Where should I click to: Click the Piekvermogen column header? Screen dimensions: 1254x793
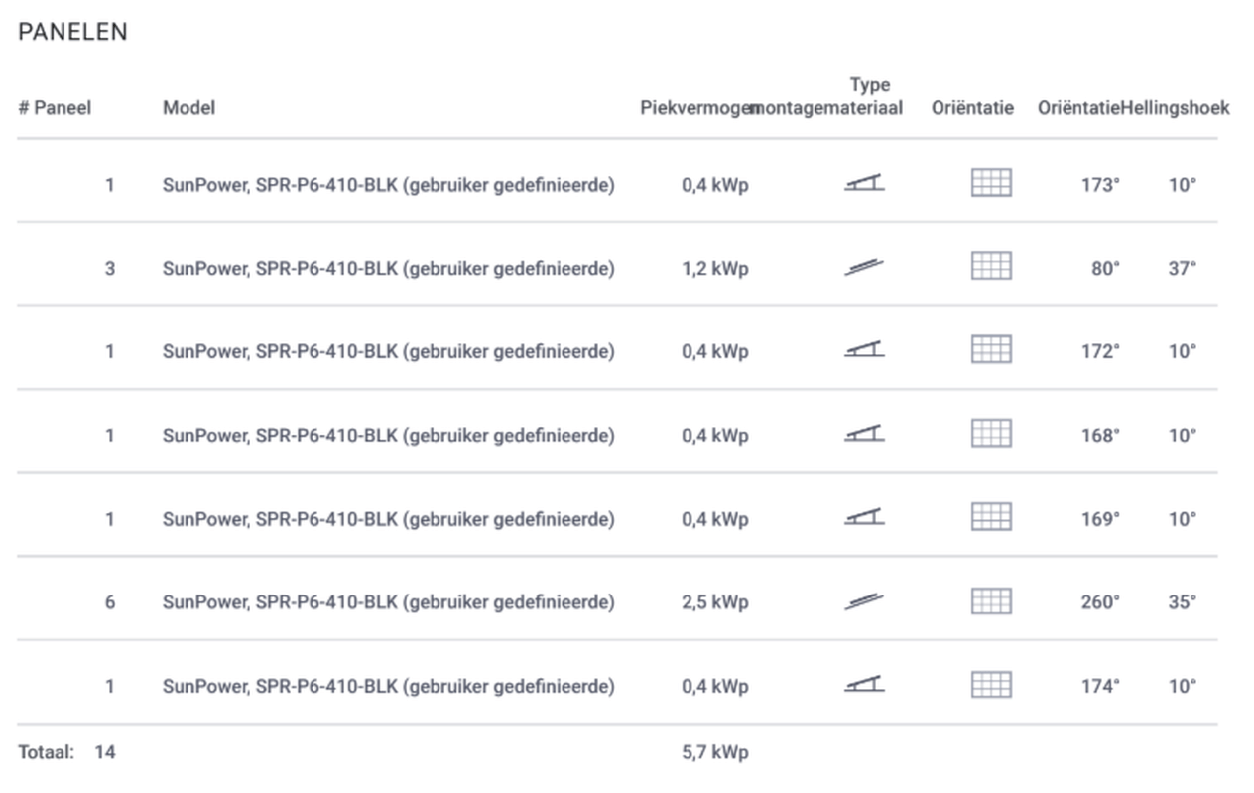click(x=693, y=108)
